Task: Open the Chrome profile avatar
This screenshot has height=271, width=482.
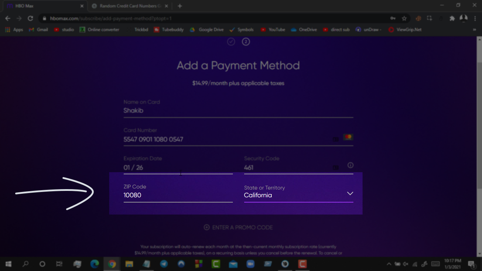Action: pyautogui.click(x=463, y=18)
